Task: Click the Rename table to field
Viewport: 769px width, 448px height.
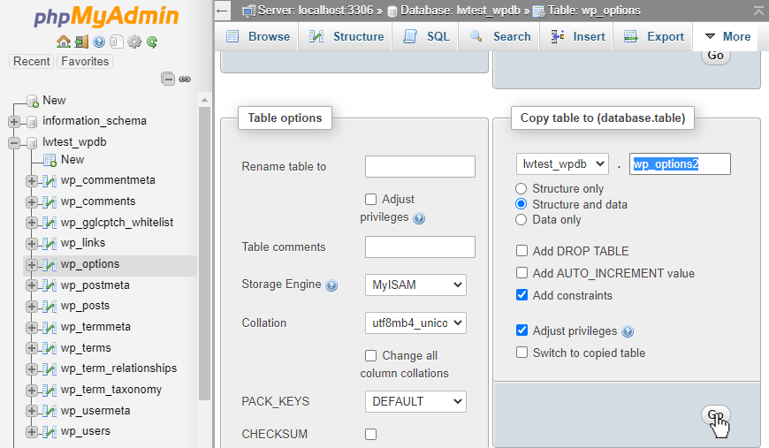Action: (420, 166)
